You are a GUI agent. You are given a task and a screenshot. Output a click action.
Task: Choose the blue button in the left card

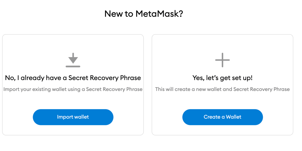pos(73,117)
